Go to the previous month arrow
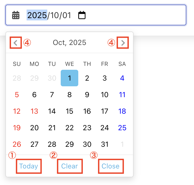The height and width of the screenshot is (185, 194). (x=15, y=43)
